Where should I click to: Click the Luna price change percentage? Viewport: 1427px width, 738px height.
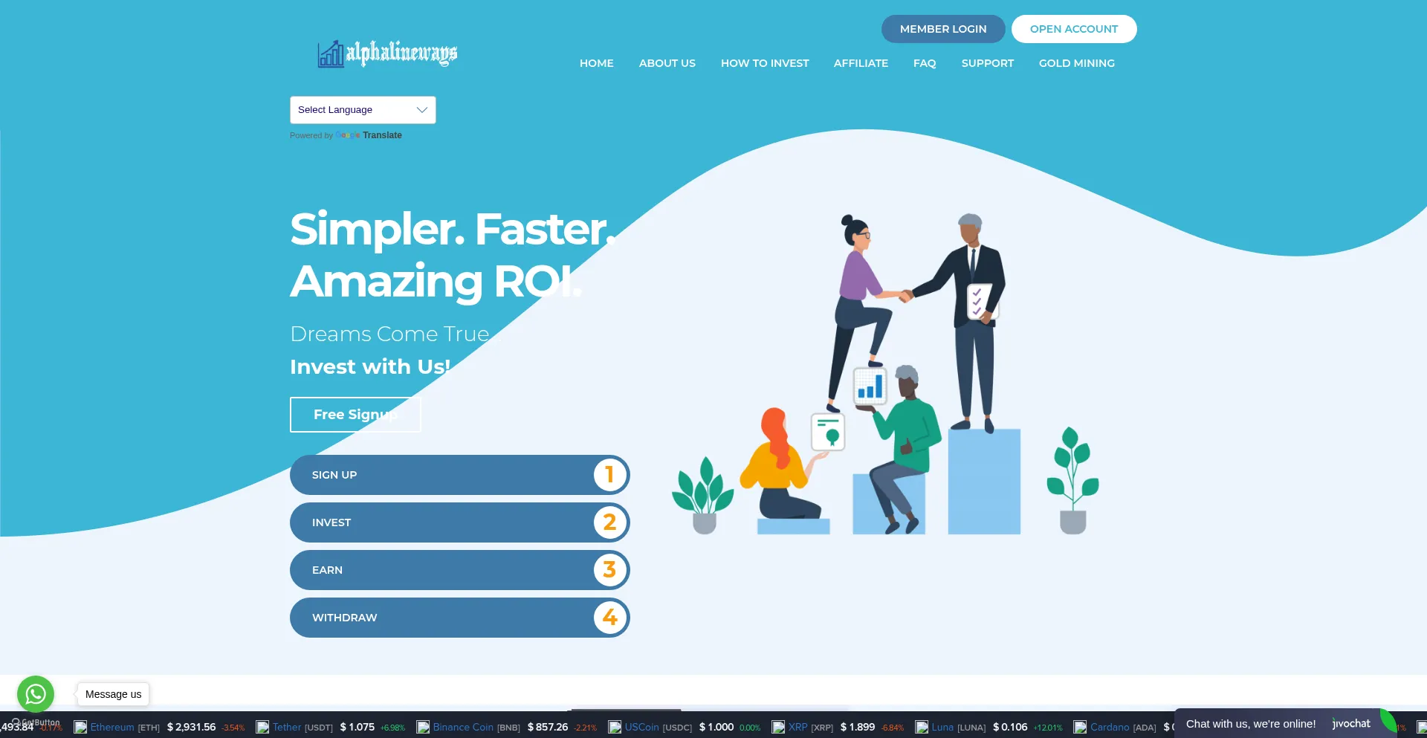tap(1049, 727)
